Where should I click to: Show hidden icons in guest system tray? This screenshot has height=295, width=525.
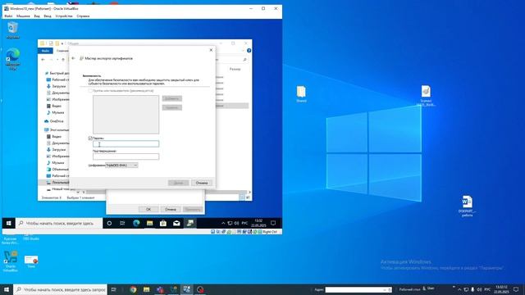click(x=223, y=223)
